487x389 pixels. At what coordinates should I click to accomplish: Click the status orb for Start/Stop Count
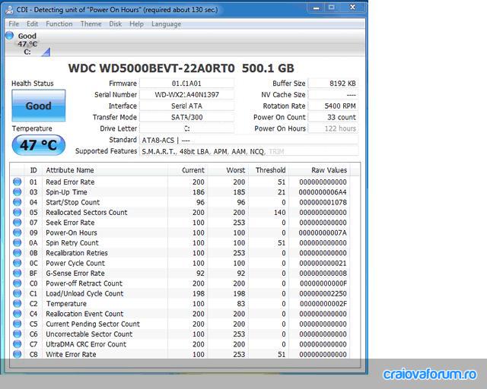point(18,202)
